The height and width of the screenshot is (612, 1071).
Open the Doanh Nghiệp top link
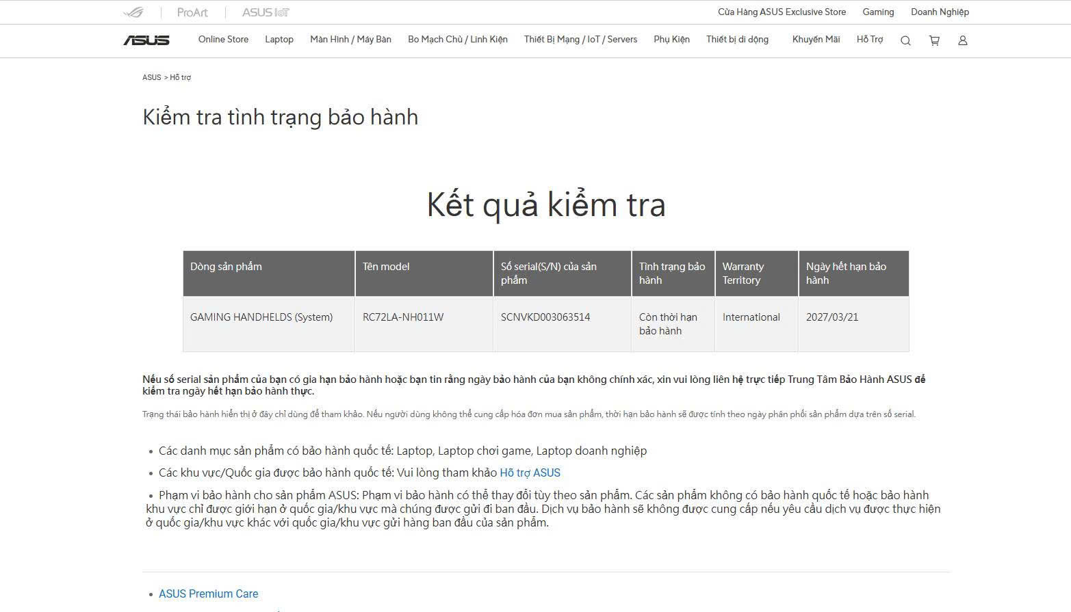(x=940, y=12)
